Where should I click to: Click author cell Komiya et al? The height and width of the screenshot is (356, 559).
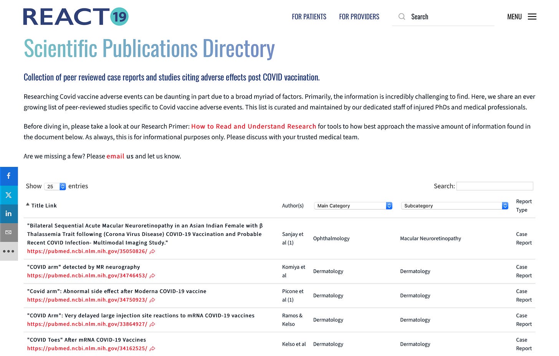[x=294, y=271]
